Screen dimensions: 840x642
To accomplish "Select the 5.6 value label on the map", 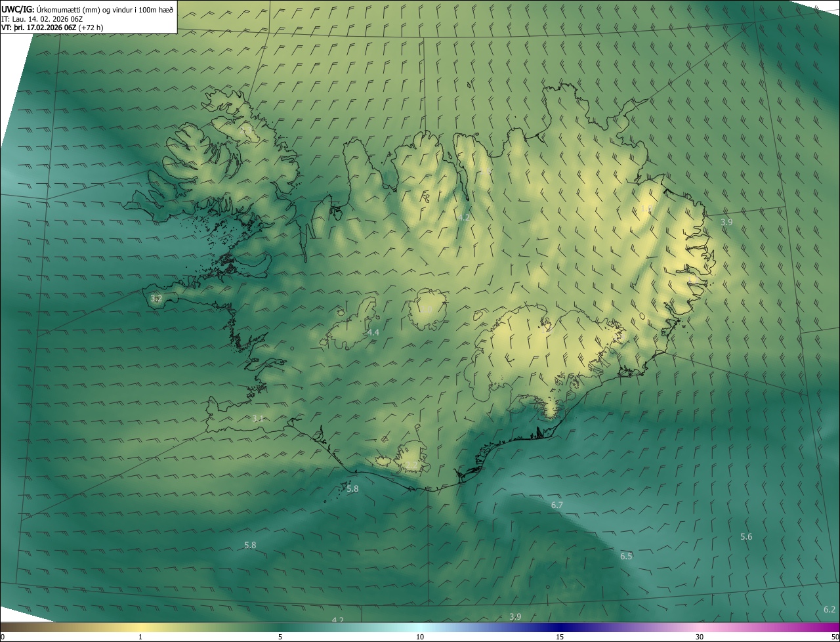I will 746,537.
